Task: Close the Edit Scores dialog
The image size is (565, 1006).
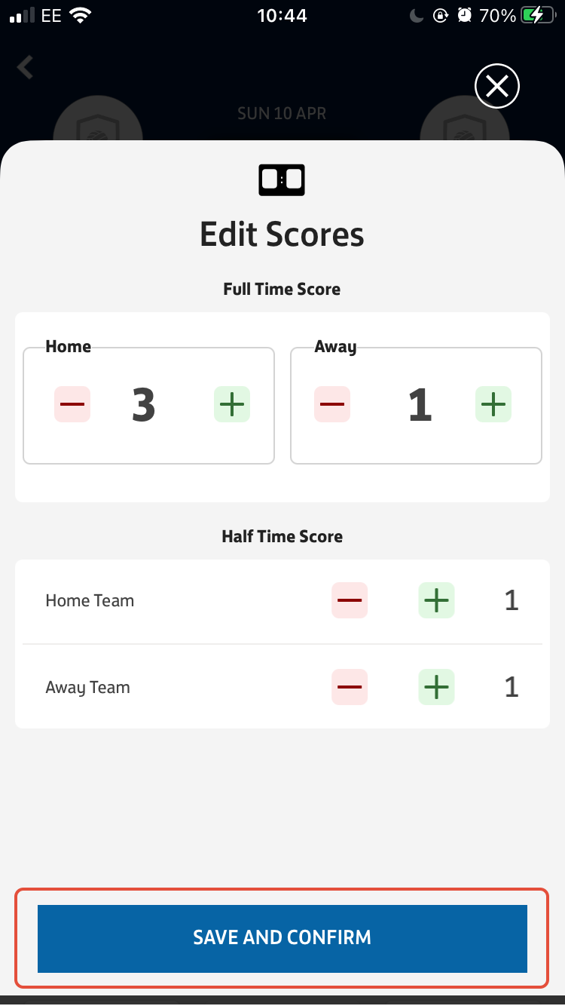Action: click(496, 86)
